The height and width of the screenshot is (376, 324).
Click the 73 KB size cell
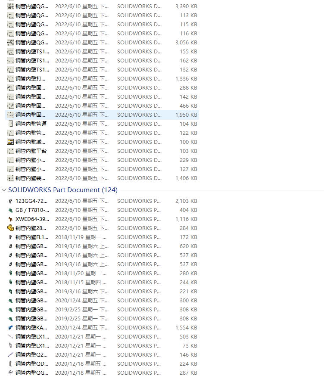tap(190, 346)
